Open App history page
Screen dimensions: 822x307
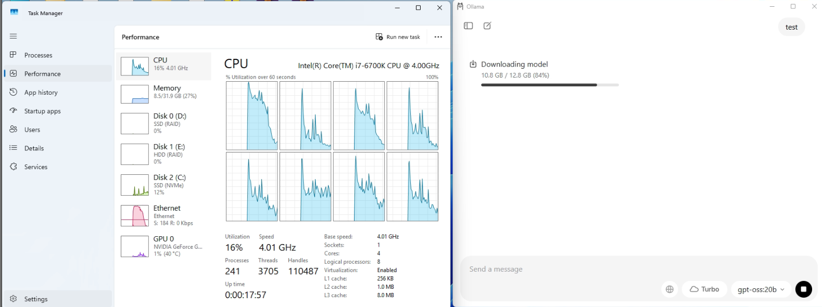pyautogui.click(x=57, y=93)
